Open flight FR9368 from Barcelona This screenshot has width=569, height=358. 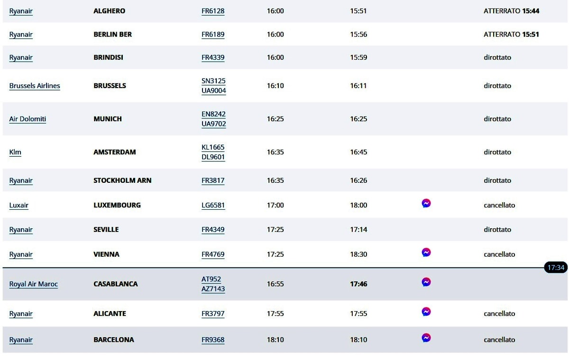click(x=213, y=340)
